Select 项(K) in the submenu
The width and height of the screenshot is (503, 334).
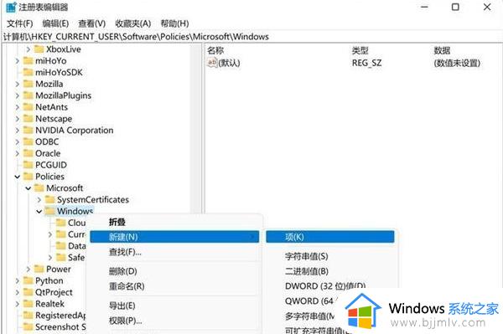coord(330,237)
